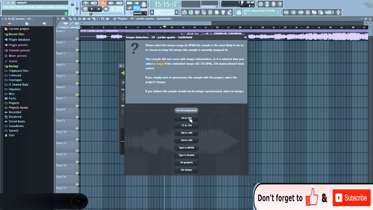Open the metronome icon
The width and height of the screenshot is (373, 210).
pyautogui.click(x=86, y=3)
